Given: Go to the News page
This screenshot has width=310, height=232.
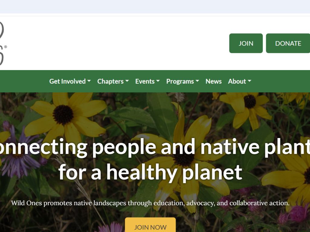Looking at the screenshot, I should (x=213, y=81).
